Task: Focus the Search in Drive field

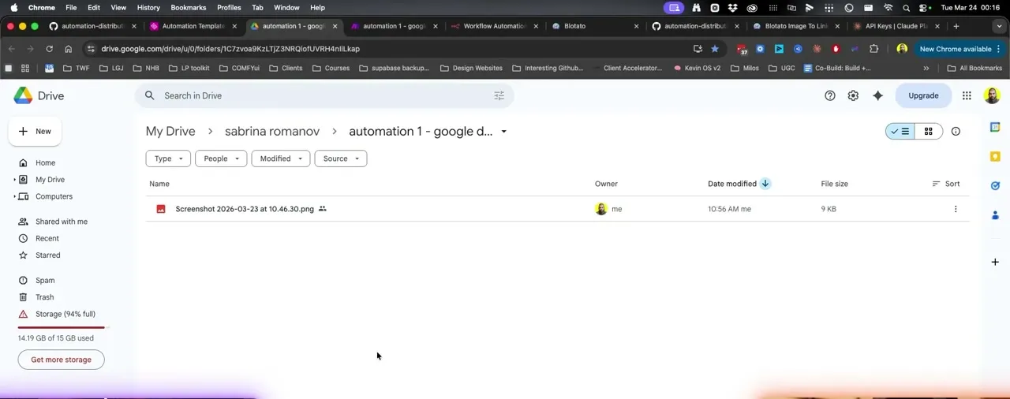Action: coord(325,95)
